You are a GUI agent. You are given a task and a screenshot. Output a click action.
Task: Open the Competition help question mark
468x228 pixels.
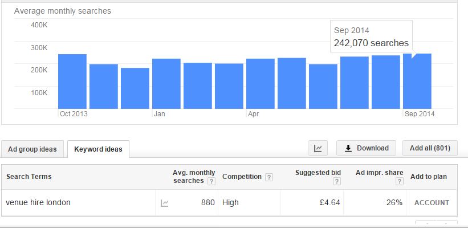tap(269, 177)
